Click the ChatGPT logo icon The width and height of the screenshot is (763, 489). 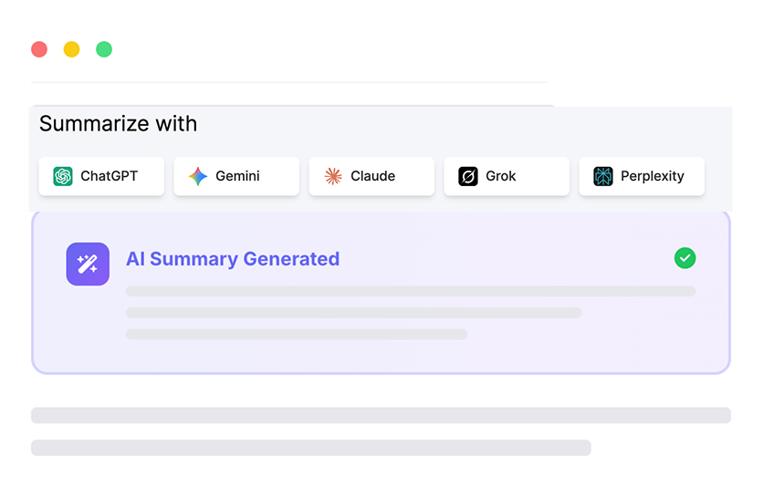point(63,176)
